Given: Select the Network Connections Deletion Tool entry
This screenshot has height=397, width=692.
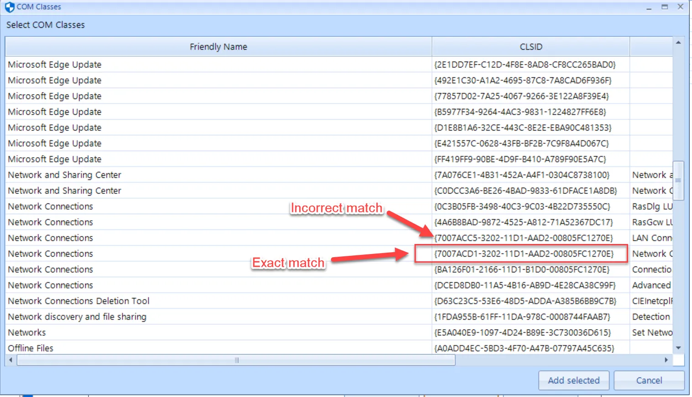Looking at the screenshot, I should click(78, 301).
